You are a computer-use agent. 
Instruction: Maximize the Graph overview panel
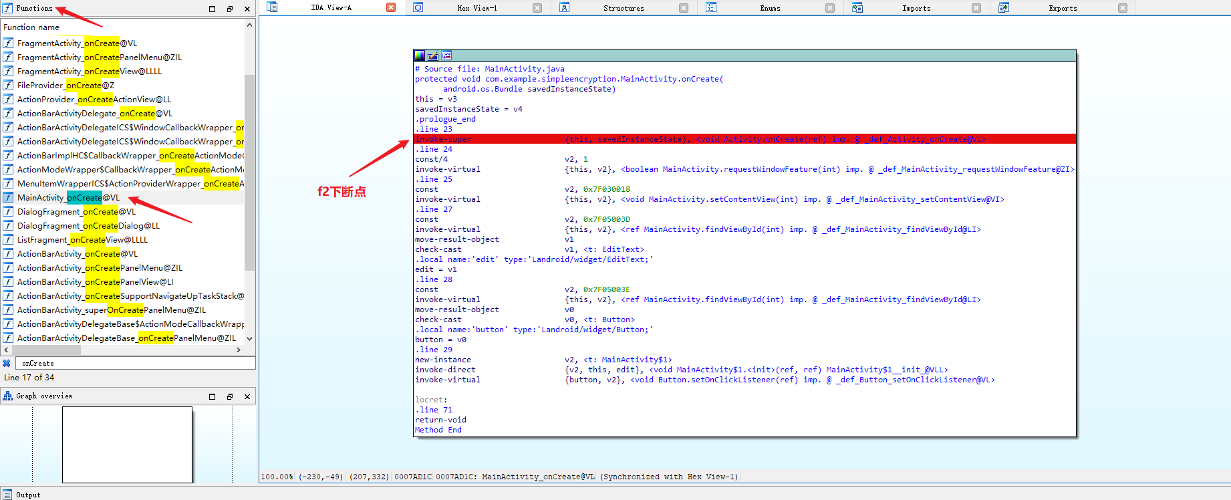(x=212, y=396)
